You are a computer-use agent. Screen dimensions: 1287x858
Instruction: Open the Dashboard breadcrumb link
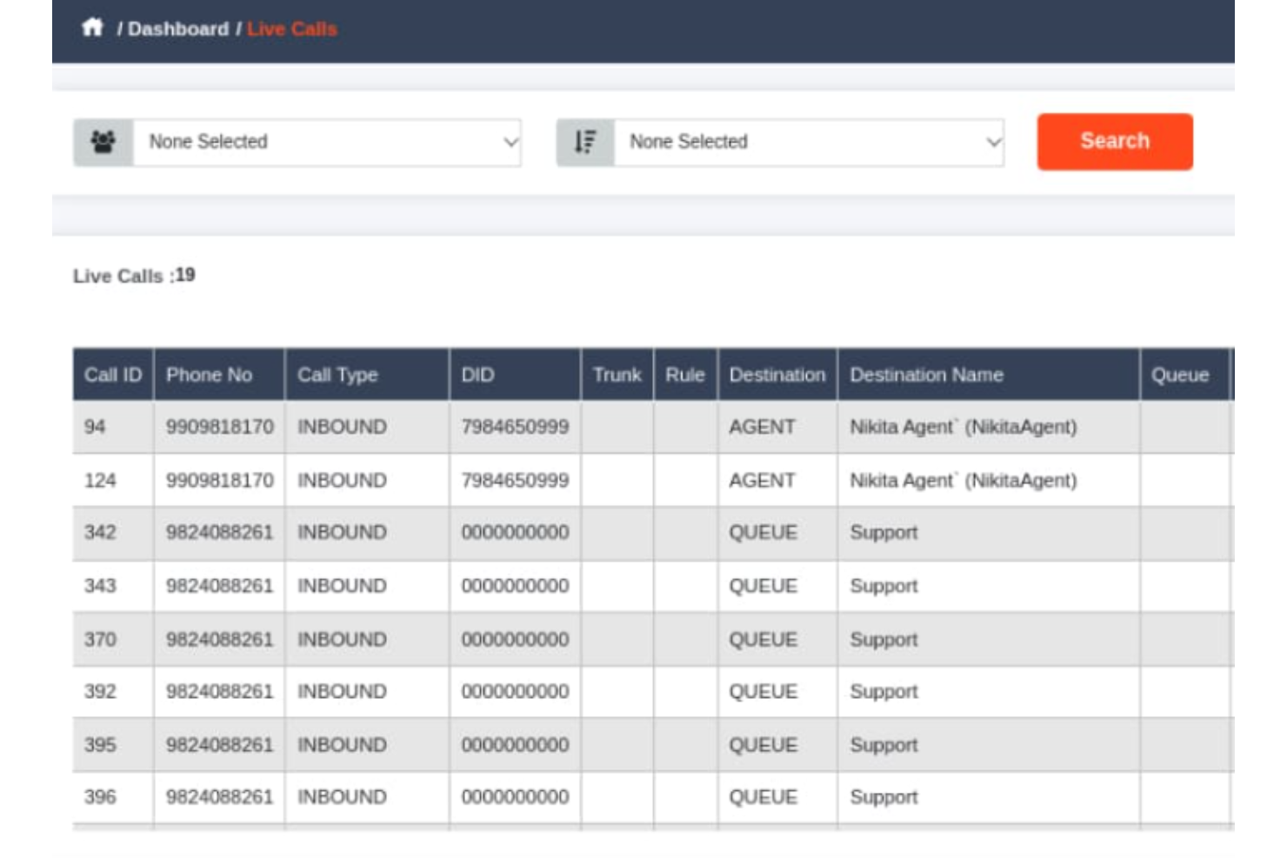pyautogui.click(x=178, y=29)
